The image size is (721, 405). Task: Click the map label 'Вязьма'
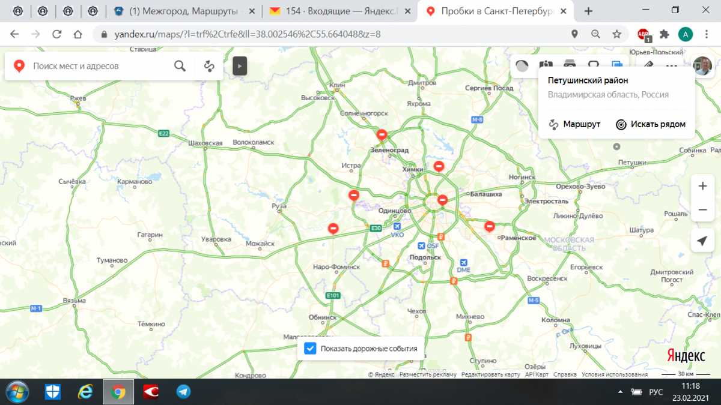[x=75, y=301]
